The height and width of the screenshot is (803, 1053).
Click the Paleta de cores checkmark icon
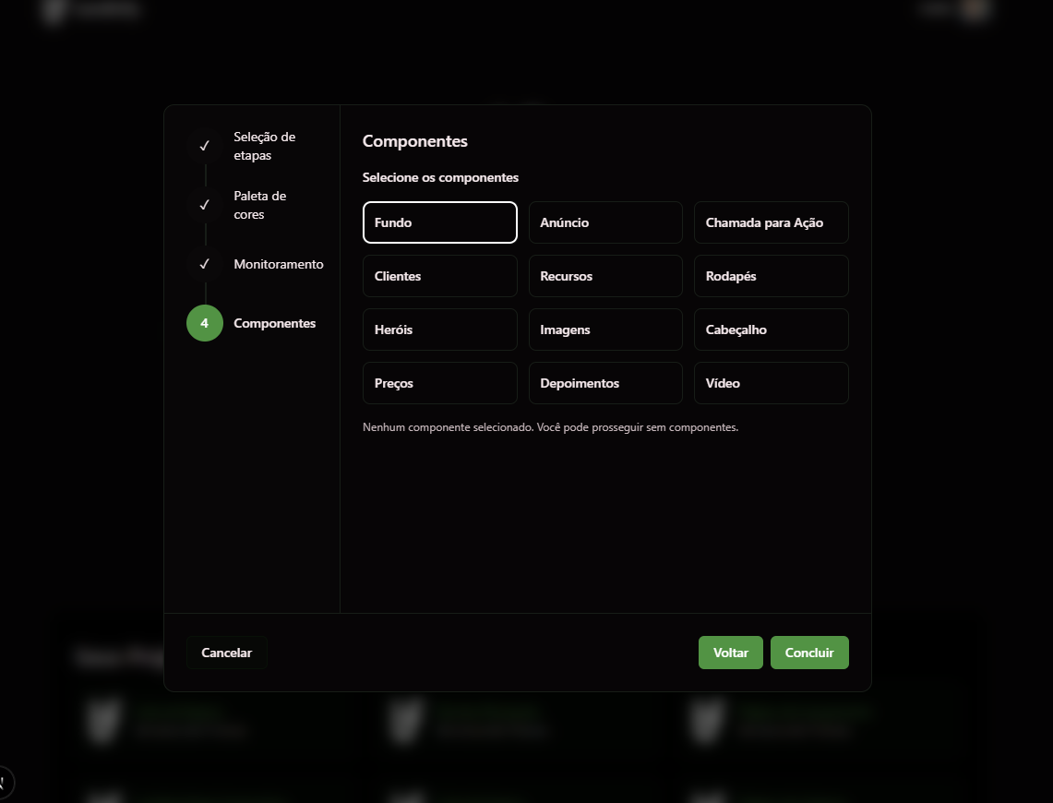click(x=205, y=205)
